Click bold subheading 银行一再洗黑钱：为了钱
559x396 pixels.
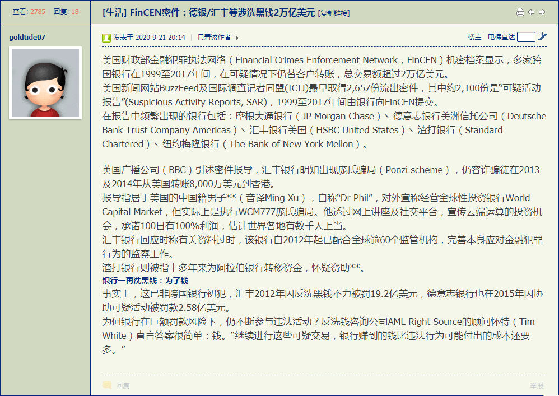145,281
